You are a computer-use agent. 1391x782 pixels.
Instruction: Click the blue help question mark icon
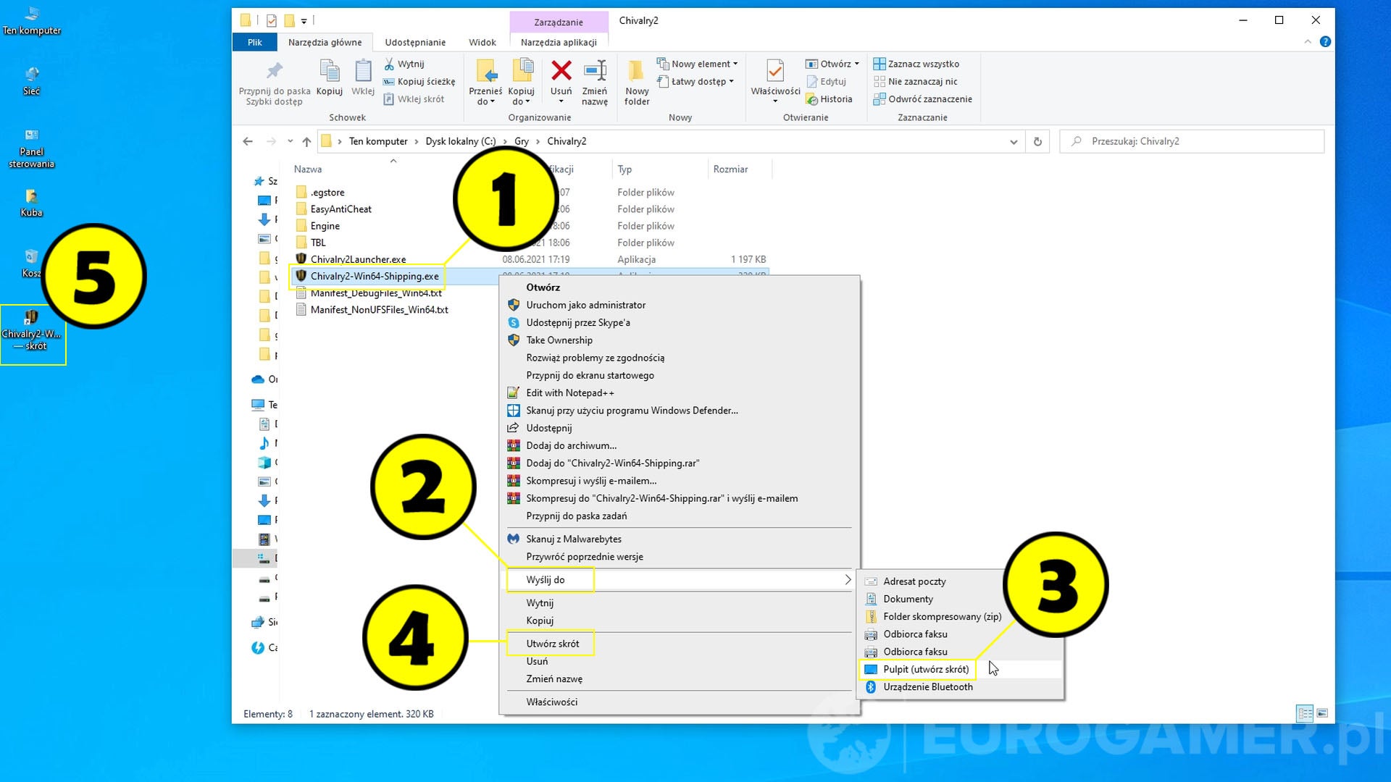tap(1325, 41)
